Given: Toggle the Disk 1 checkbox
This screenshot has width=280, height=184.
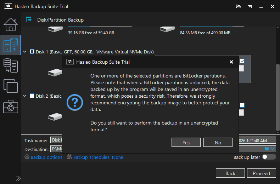Looking at the screenshot, I should [32, 52].
